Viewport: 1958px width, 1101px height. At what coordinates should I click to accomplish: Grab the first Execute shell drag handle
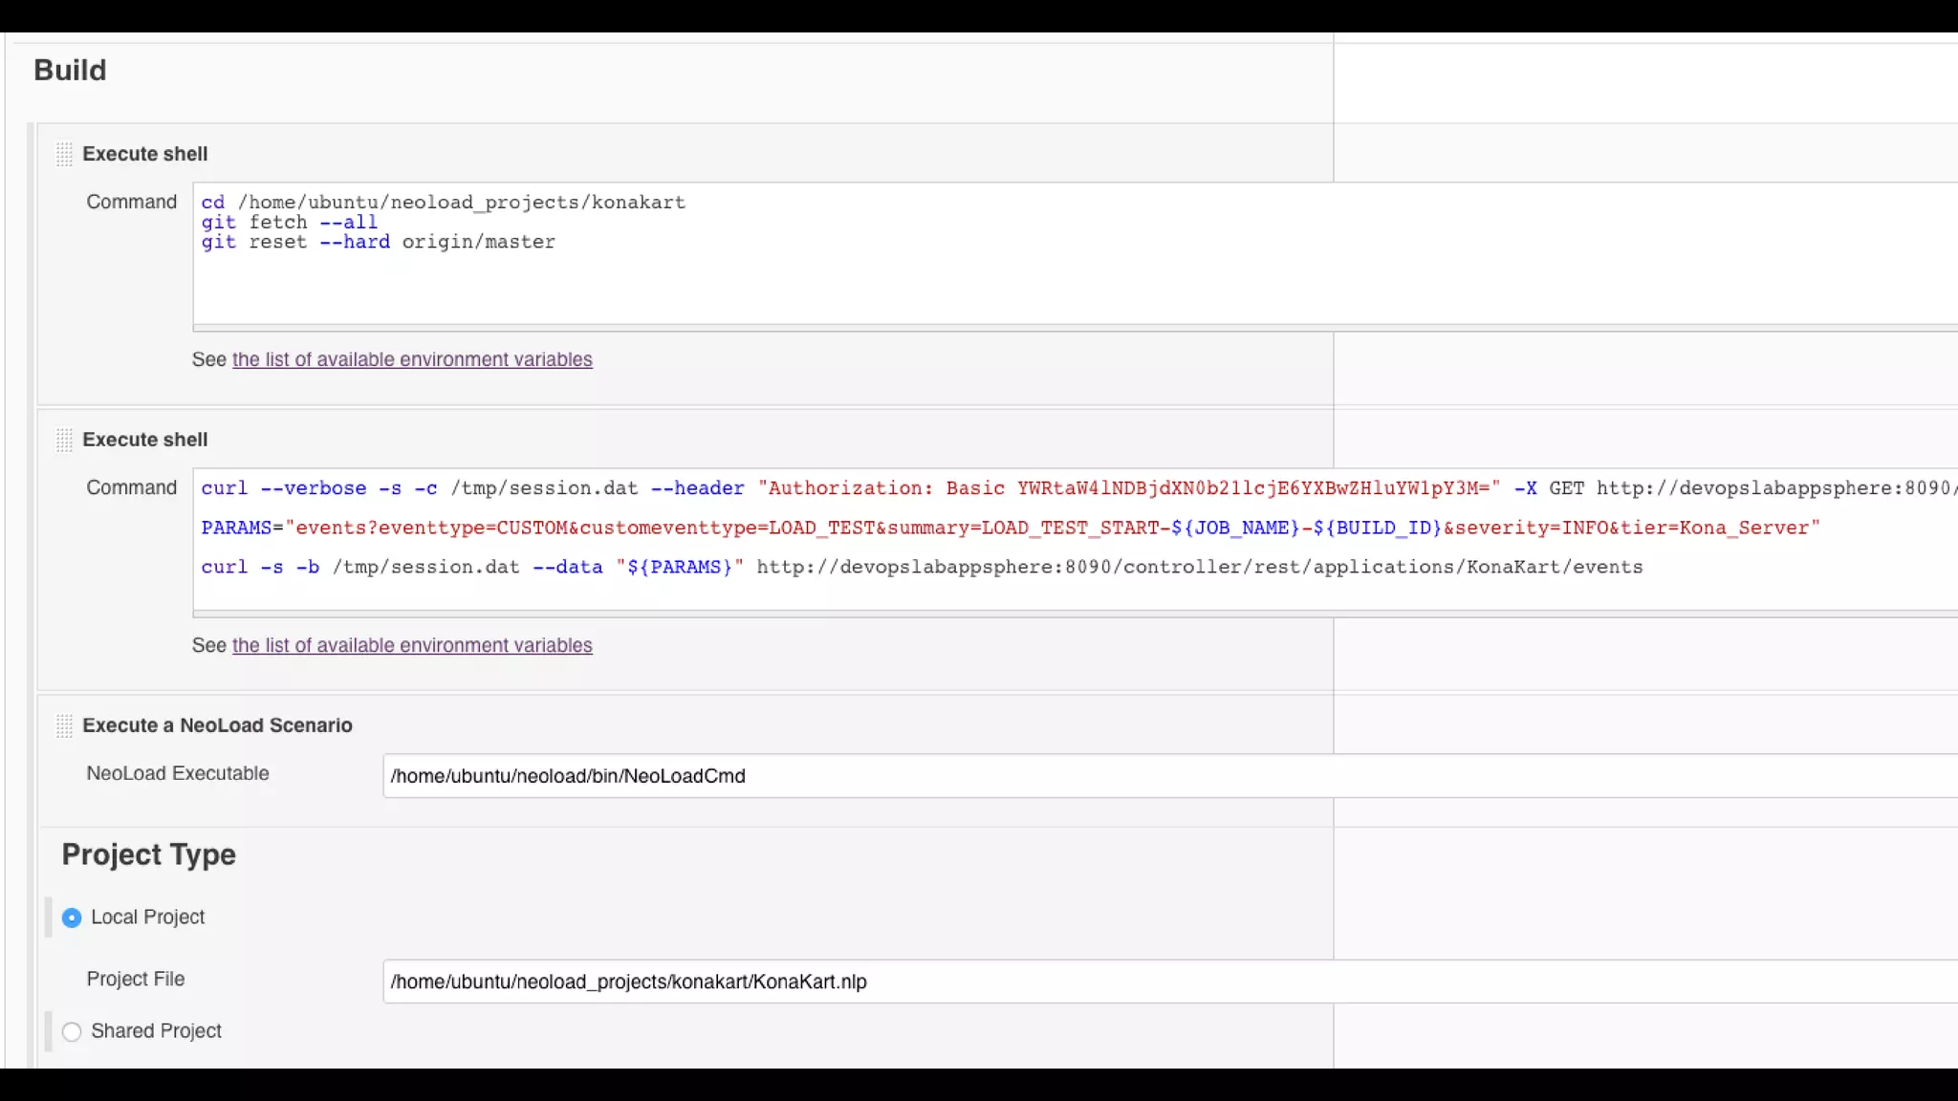click(64, 154)
